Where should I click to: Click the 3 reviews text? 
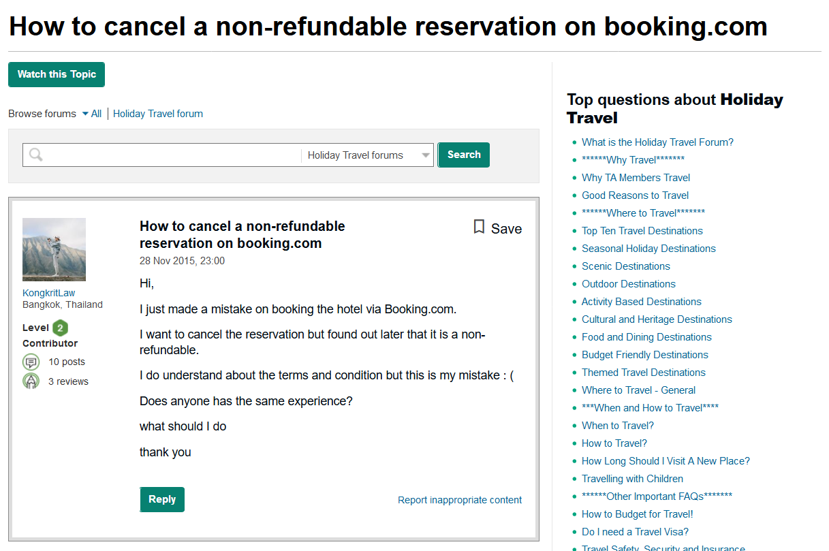[68, 381]
